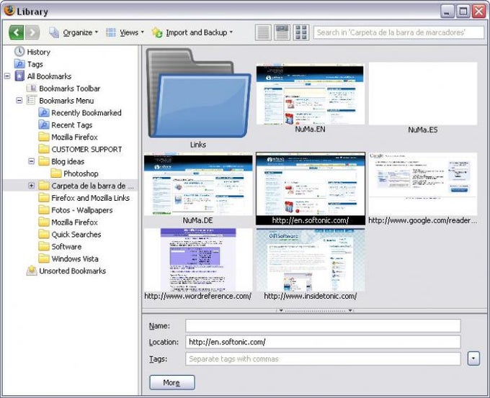Click the History clock icon

tap(19, 52)
